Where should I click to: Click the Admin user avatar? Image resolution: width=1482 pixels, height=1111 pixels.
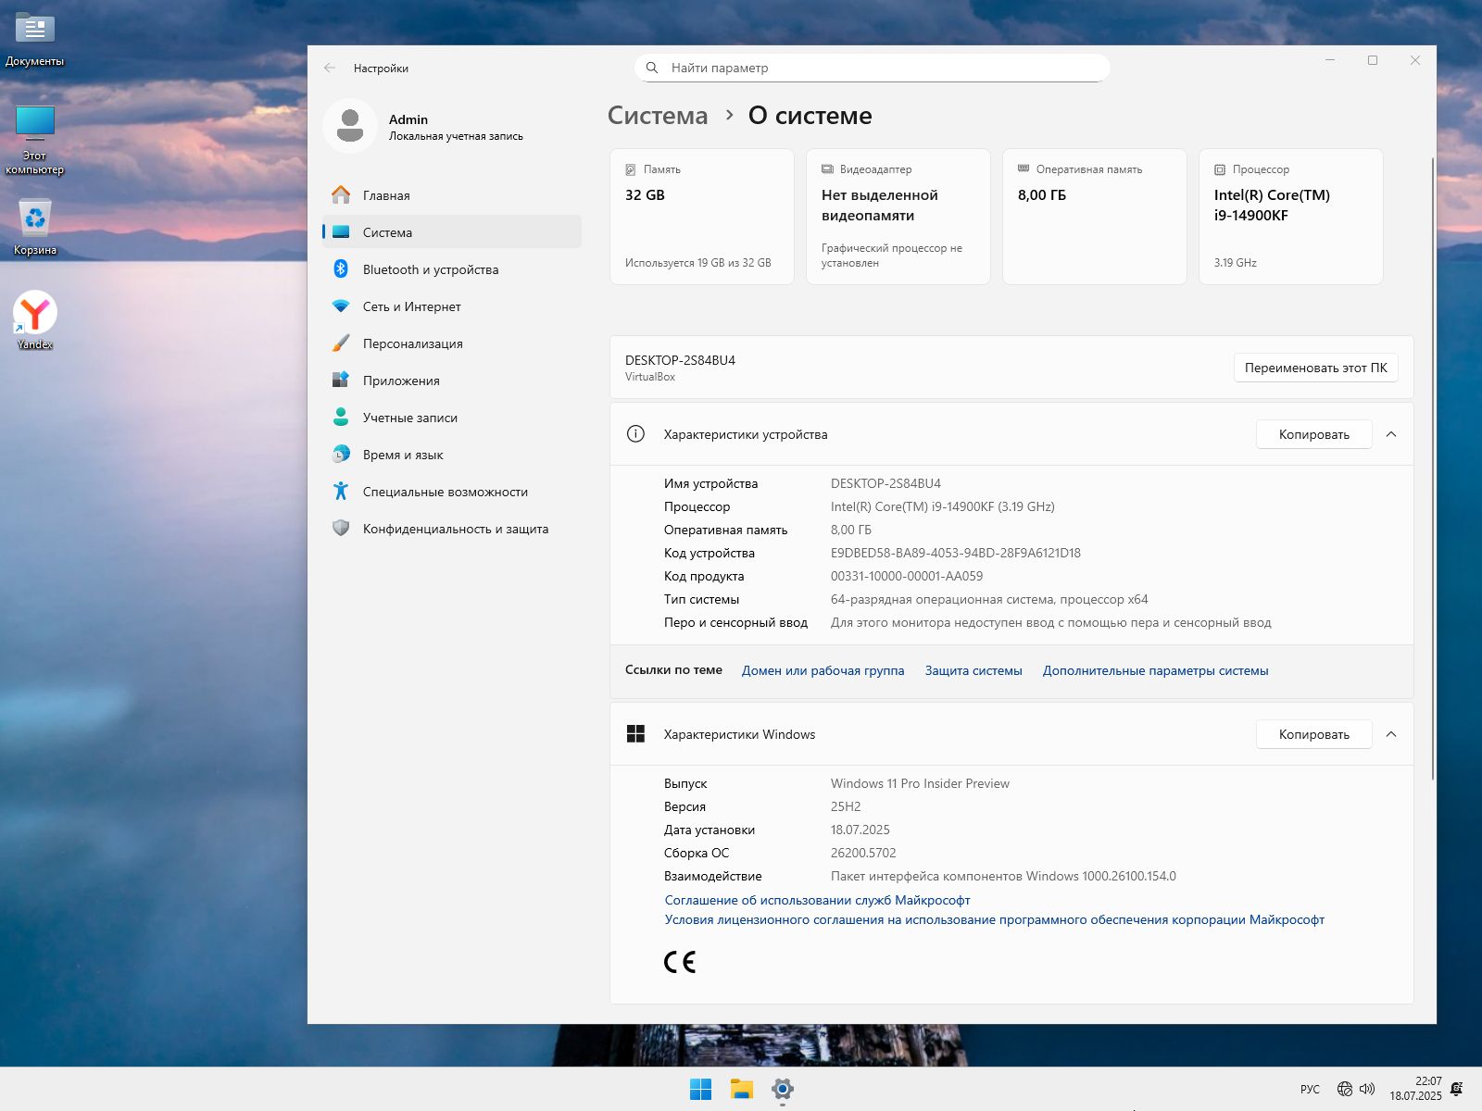350,126
